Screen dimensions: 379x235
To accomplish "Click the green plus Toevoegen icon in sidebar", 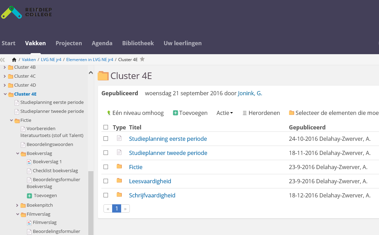I will 29,196.
